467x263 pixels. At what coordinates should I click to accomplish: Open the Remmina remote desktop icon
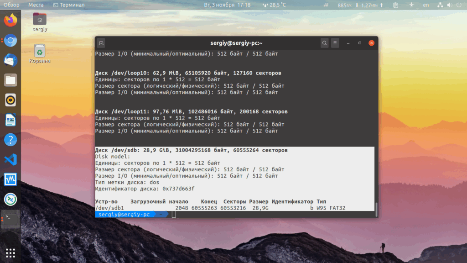[10, 199]
